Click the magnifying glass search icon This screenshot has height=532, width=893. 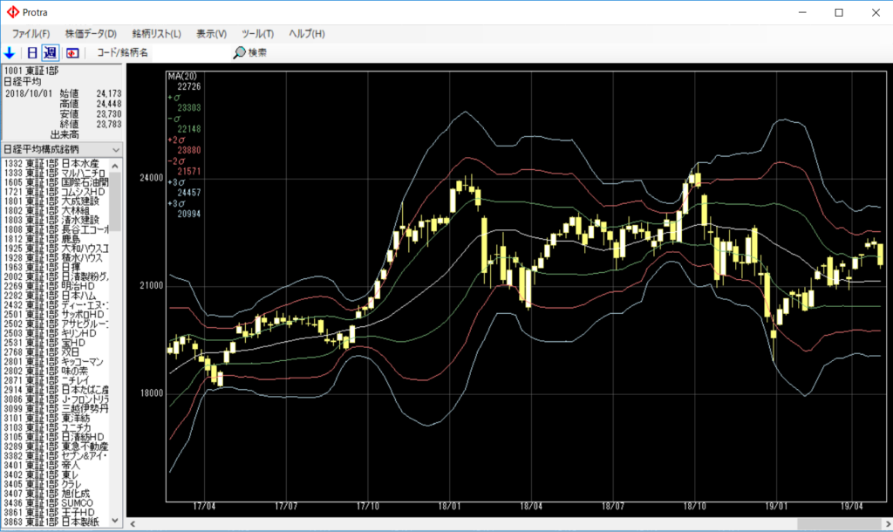tap(238, 53)
